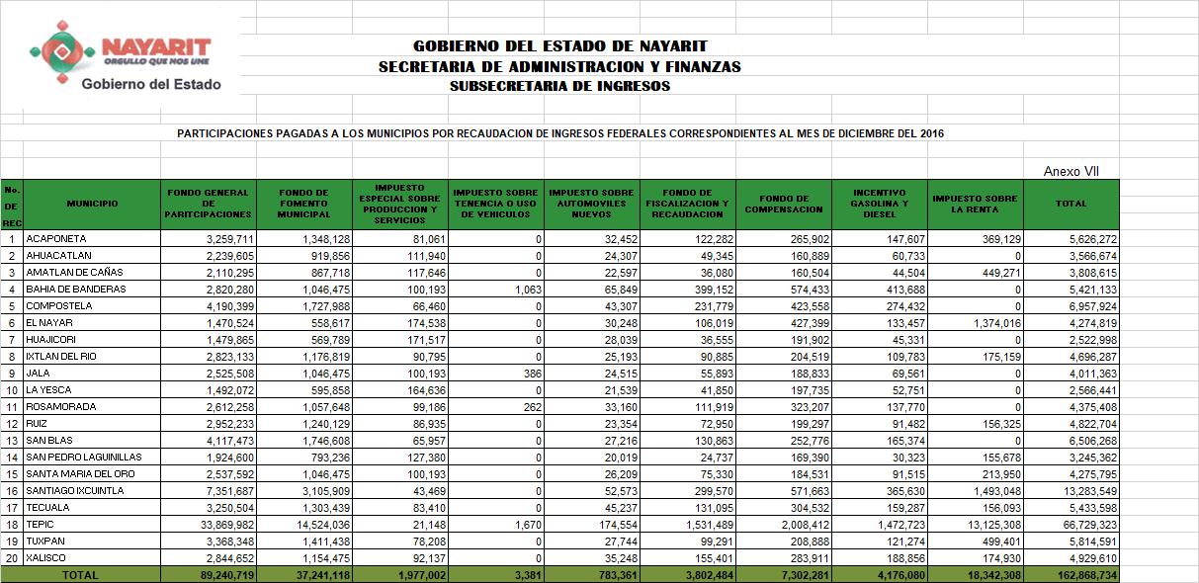Click the HUAJICORI municipality cell
This screenshot has height=583, width=1199.
coord(92,340)
